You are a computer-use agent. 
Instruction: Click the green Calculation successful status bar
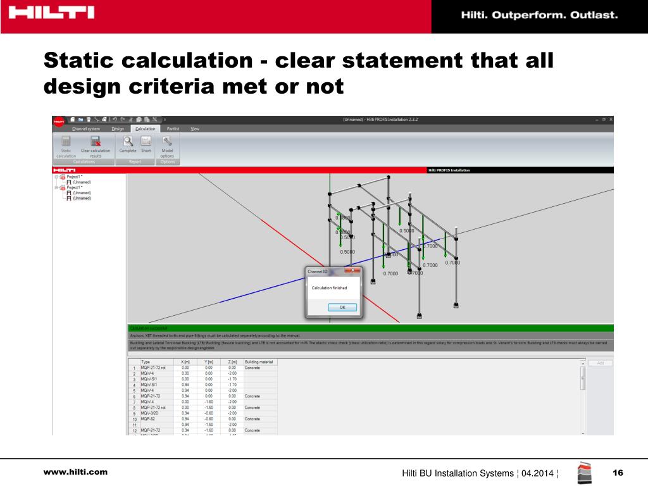[x=371, y=328]
